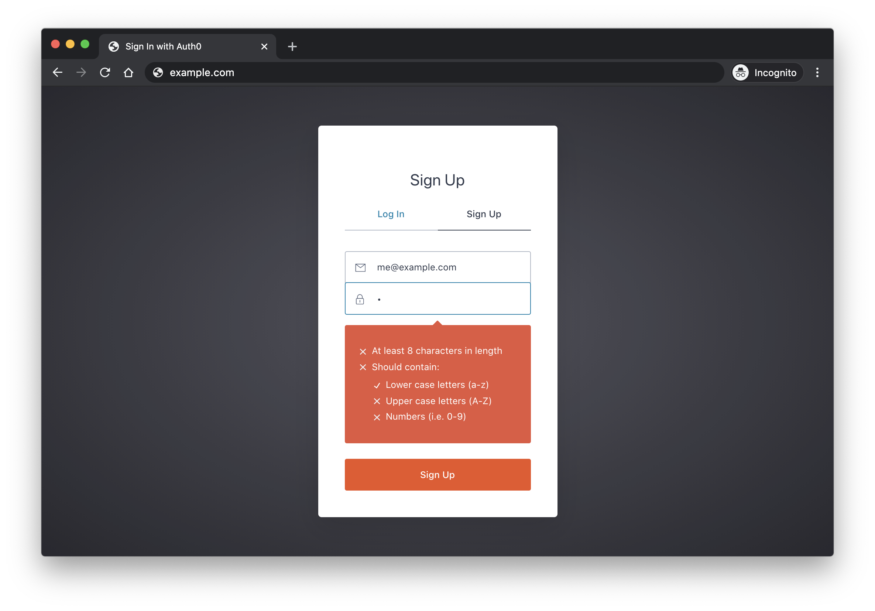Click the example.com address bar
The height and width of the screenshot is (611, 875).
(x=202, y=72)
